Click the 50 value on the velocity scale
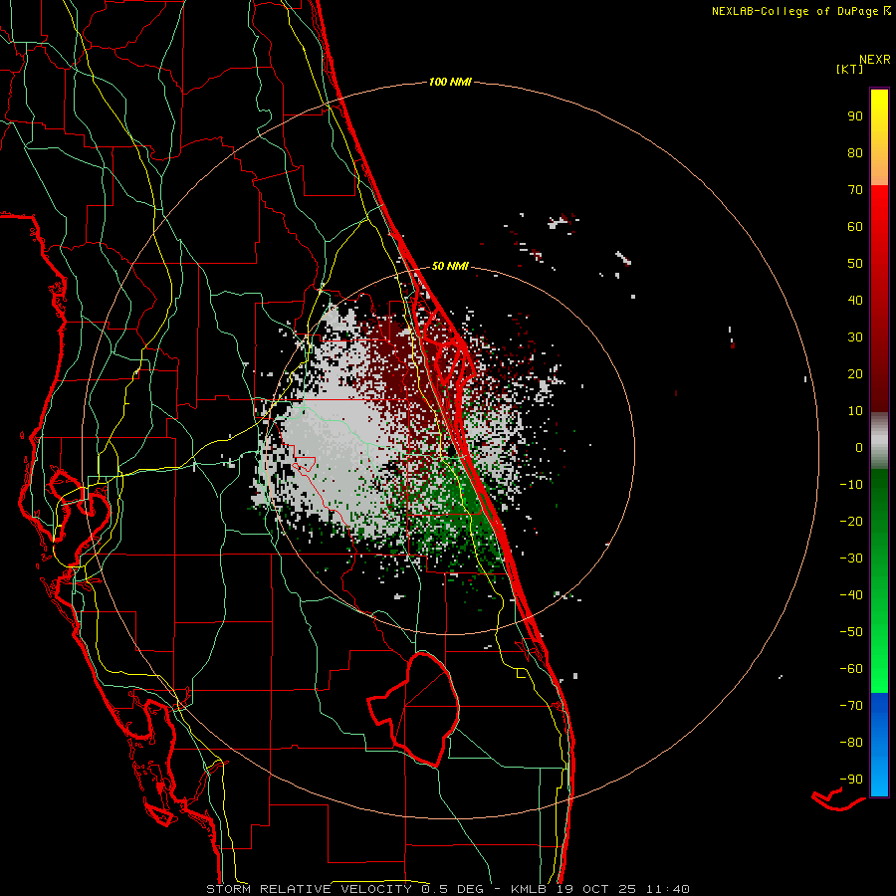The width and height of the screenshot is (896, 896). (x=855, y=264)
